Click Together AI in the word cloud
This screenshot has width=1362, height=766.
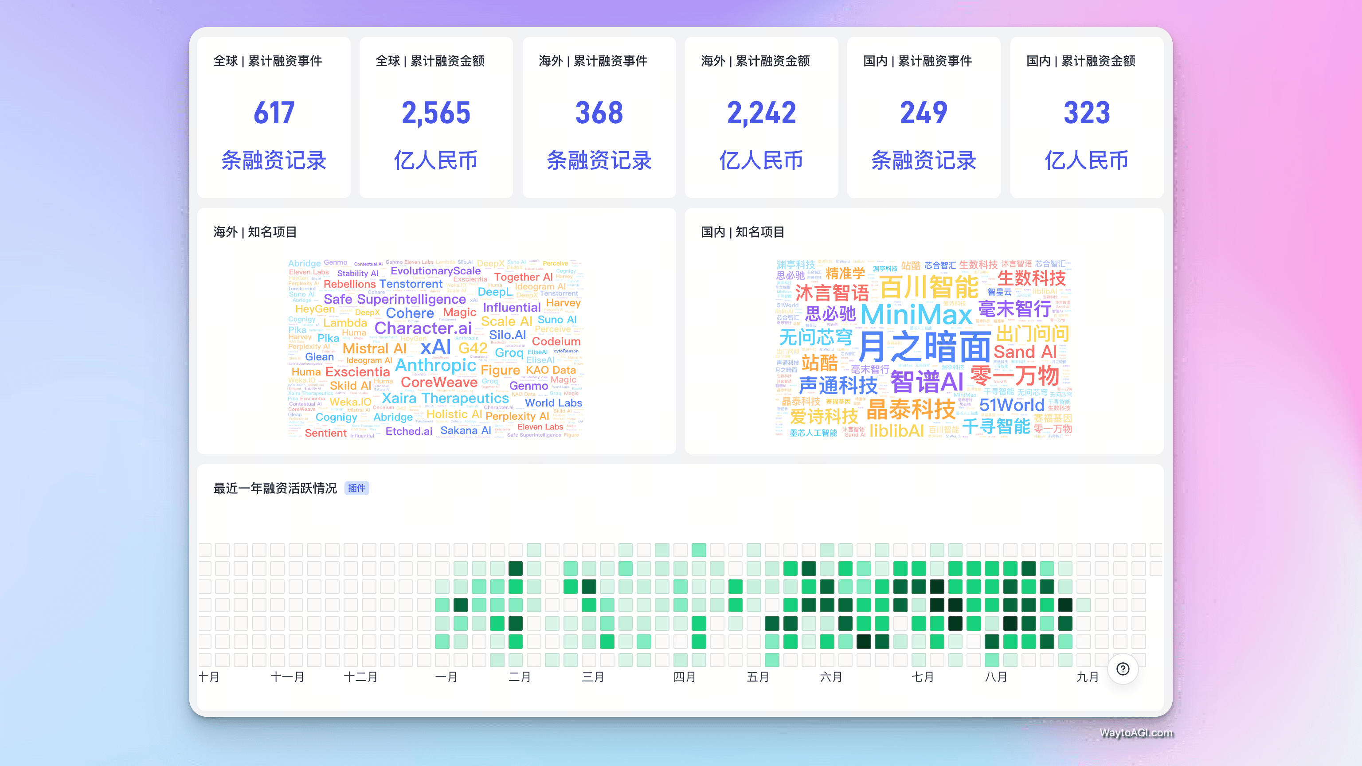pos(524,277)
